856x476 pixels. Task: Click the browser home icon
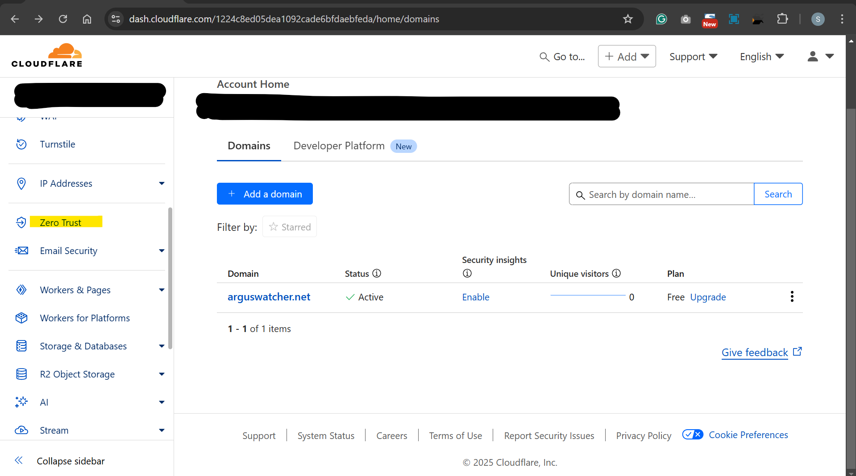(87, 19)
